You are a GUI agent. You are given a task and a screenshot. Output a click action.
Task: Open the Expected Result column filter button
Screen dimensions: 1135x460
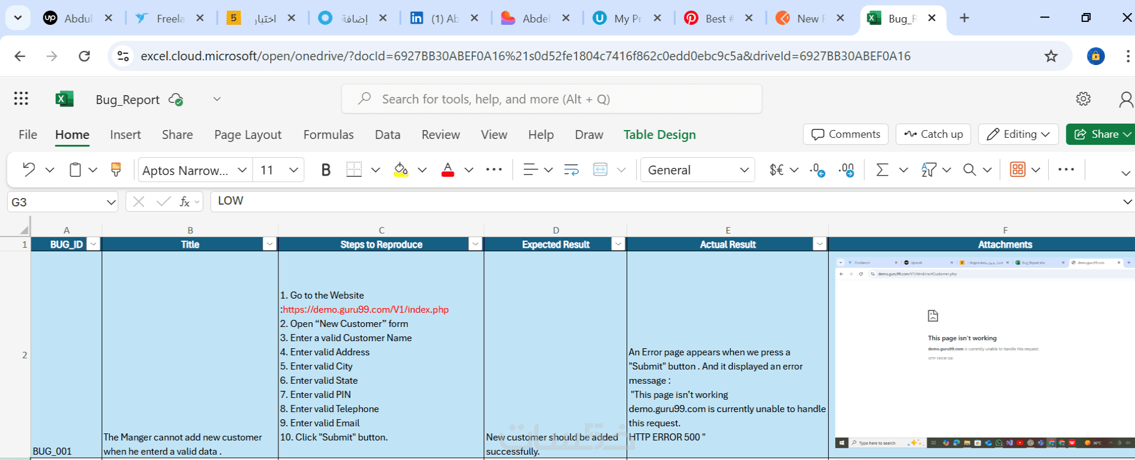[x=618, y=244]
